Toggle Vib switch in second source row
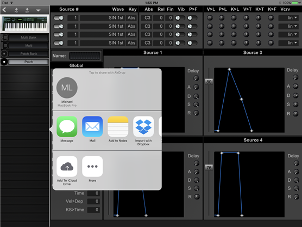Viewport: 302px width, 227px height. pyautogui.click(x=180, y=26)
